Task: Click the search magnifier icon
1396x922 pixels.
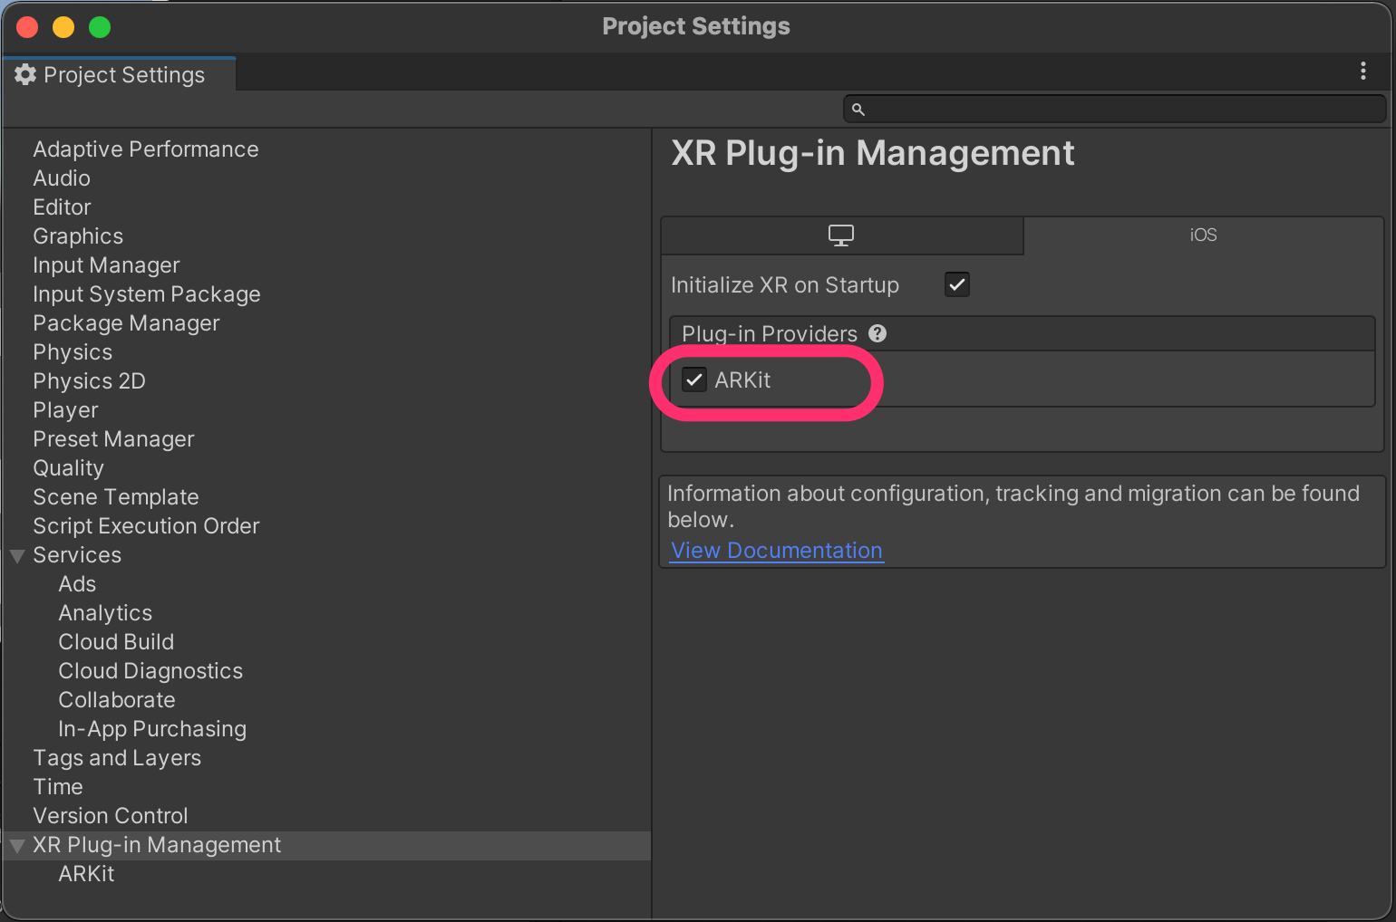Action: click(x=858, y=108)
